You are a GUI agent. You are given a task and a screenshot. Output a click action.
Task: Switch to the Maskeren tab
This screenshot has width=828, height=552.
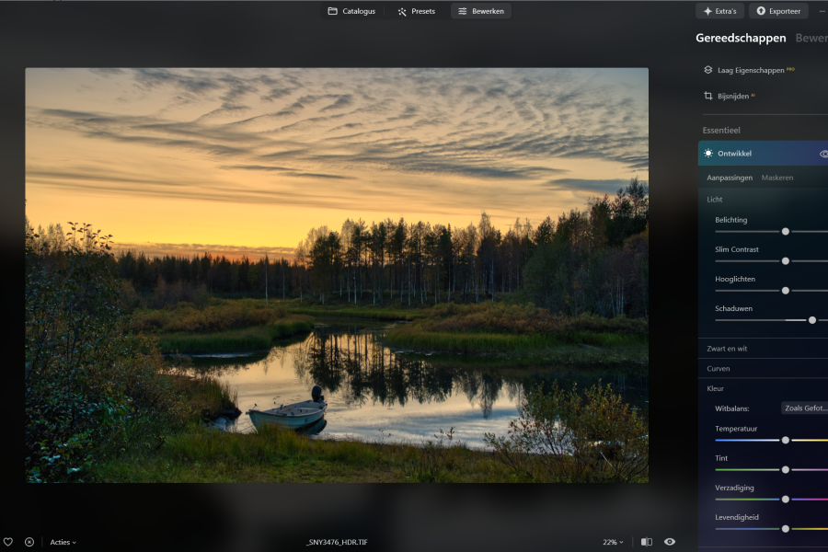coord(776,178)
